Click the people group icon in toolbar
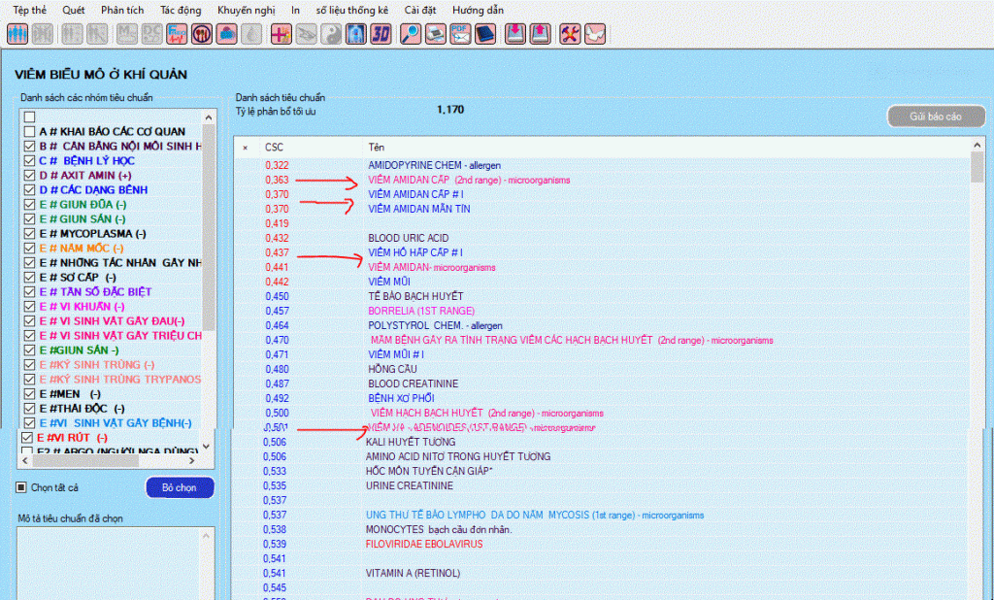The image size is (994, 600). tap(17, 34)
